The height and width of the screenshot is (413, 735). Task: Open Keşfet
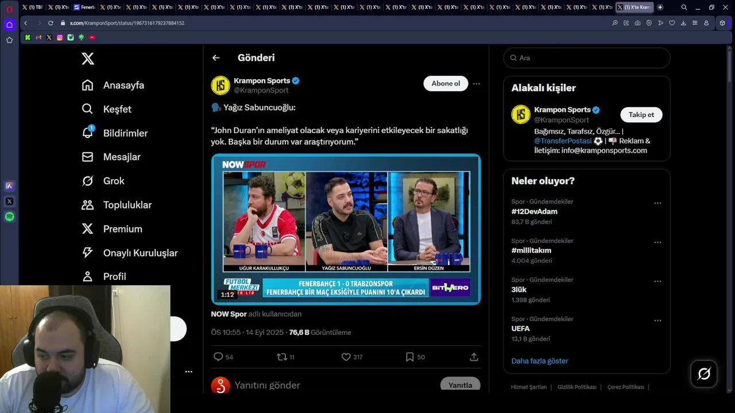coord(106,109)
